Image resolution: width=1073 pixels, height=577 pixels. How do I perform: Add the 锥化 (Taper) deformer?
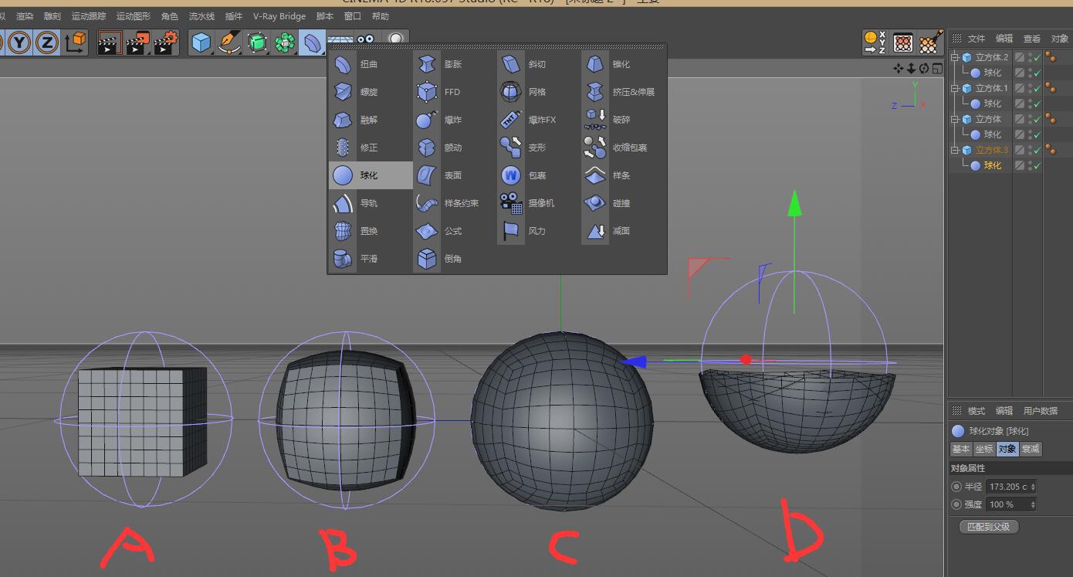[594, 65]
